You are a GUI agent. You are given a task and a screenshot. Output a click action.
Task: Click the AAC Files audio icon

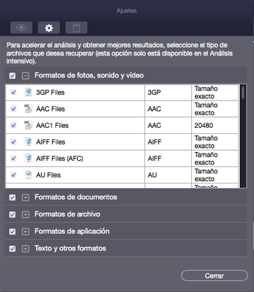pos(28,108)
